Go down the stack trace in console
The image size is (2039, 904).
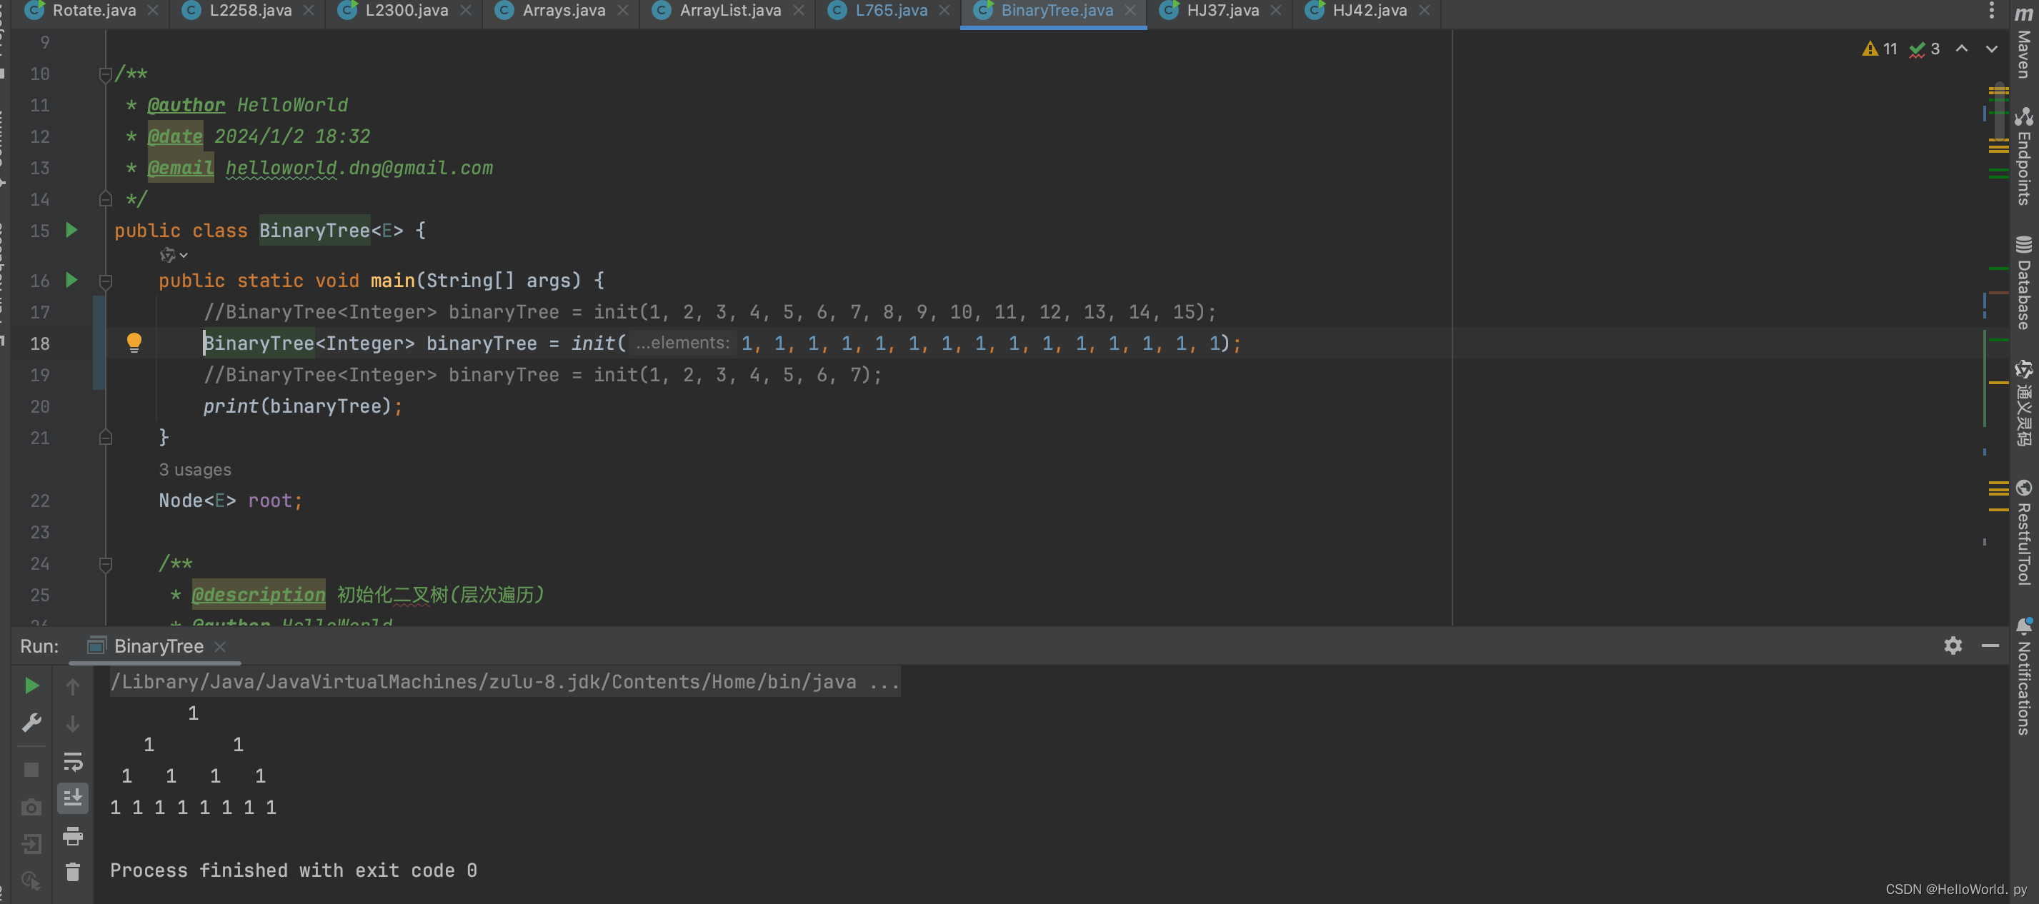point(73,723)
